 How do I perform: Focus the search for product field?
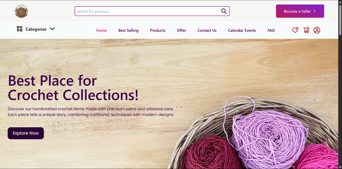[152, 11]
